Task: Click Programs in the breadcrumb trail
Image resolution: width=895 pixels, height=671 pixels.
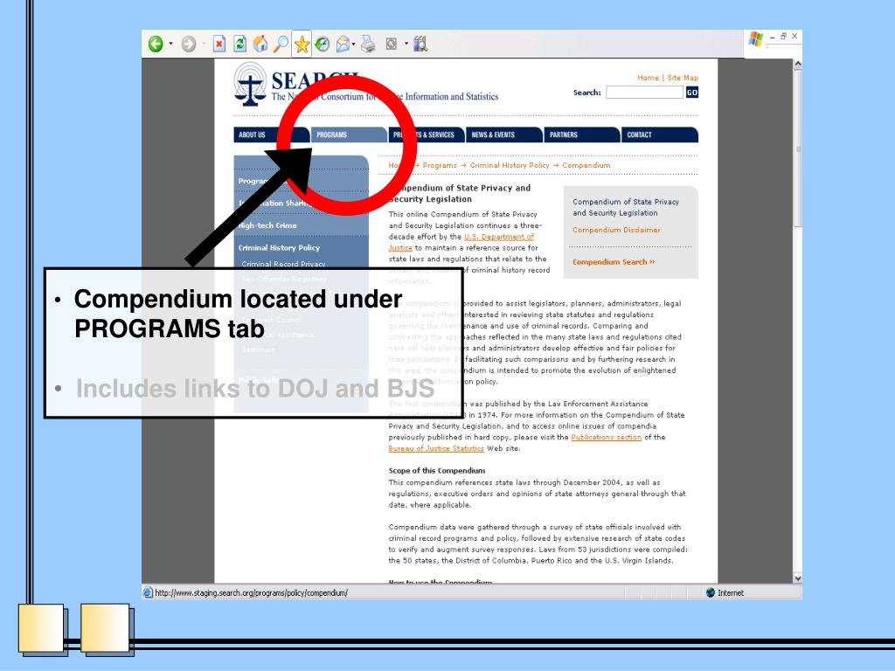Action: (440, 165)
